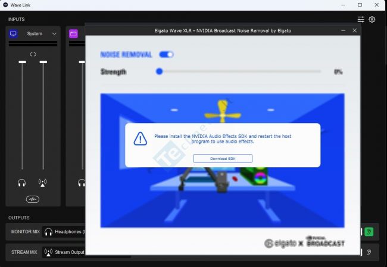Open the Monitor Mix Headphones output dropdown

coord(64,232)
